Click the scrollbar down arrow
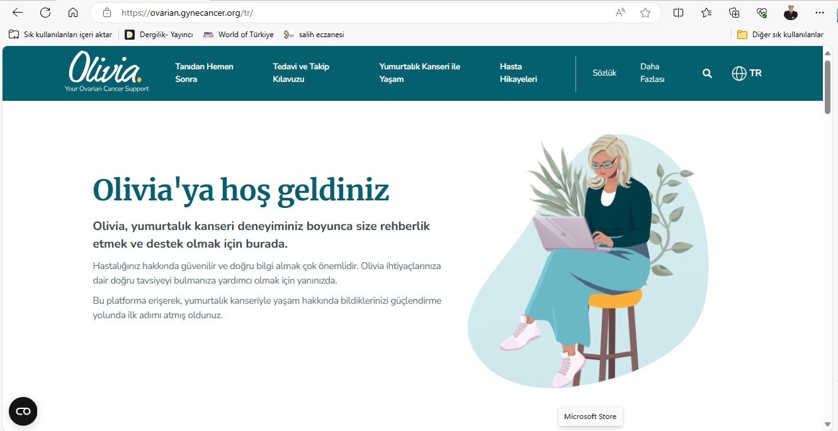The image size is (838, 431). click(x=828, y=425)
